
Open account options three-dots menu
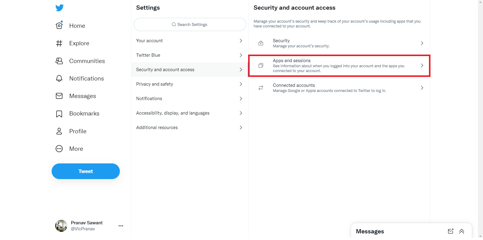coord(121,226)
